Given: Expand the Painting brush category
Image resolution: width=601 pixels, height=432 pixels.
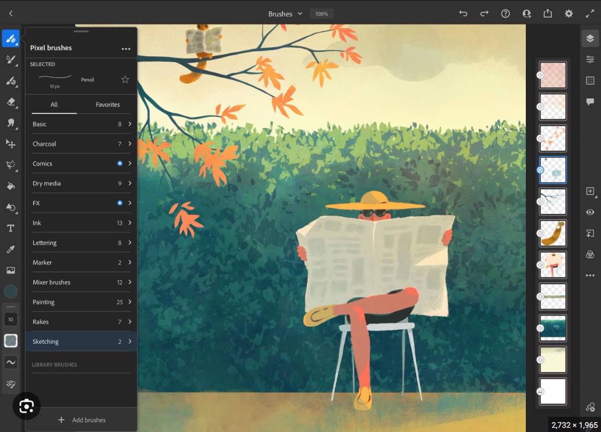Looking at the screenshot, I should coord(81,302).
